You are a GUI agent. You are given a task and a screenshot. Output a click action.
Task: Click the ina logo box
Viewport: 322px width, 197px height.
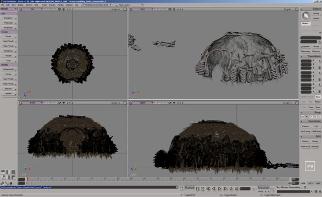pos(310,166)
